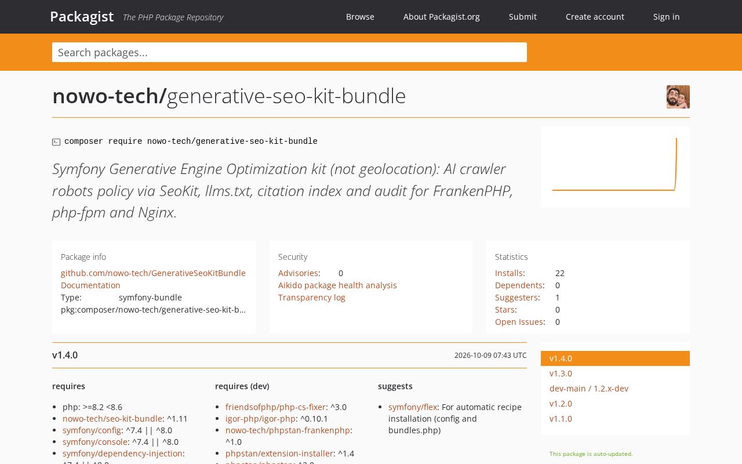
Task: Open igor-php/igor-php package link
Action: coord(260,419)
